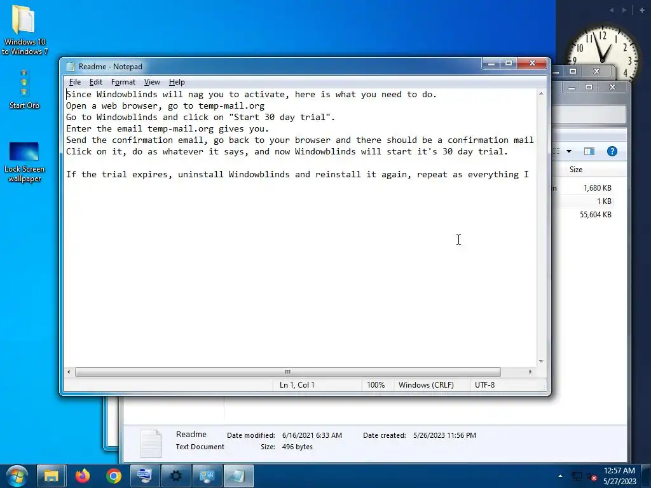Open File Explorer from the taskbar
This screenshot has height=488, width=651.
51,476
